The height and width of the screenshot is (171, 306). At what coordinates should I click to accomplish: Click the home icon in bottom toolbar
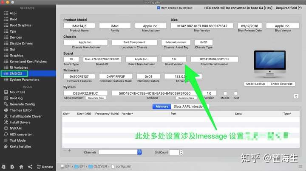point(21,167)
